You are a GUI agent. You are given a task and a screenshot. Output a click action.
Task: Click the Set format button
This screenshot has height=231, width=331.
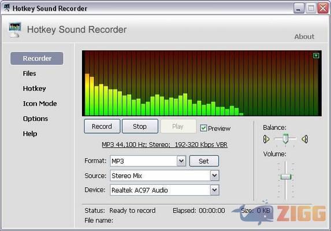tap(204, 161)
